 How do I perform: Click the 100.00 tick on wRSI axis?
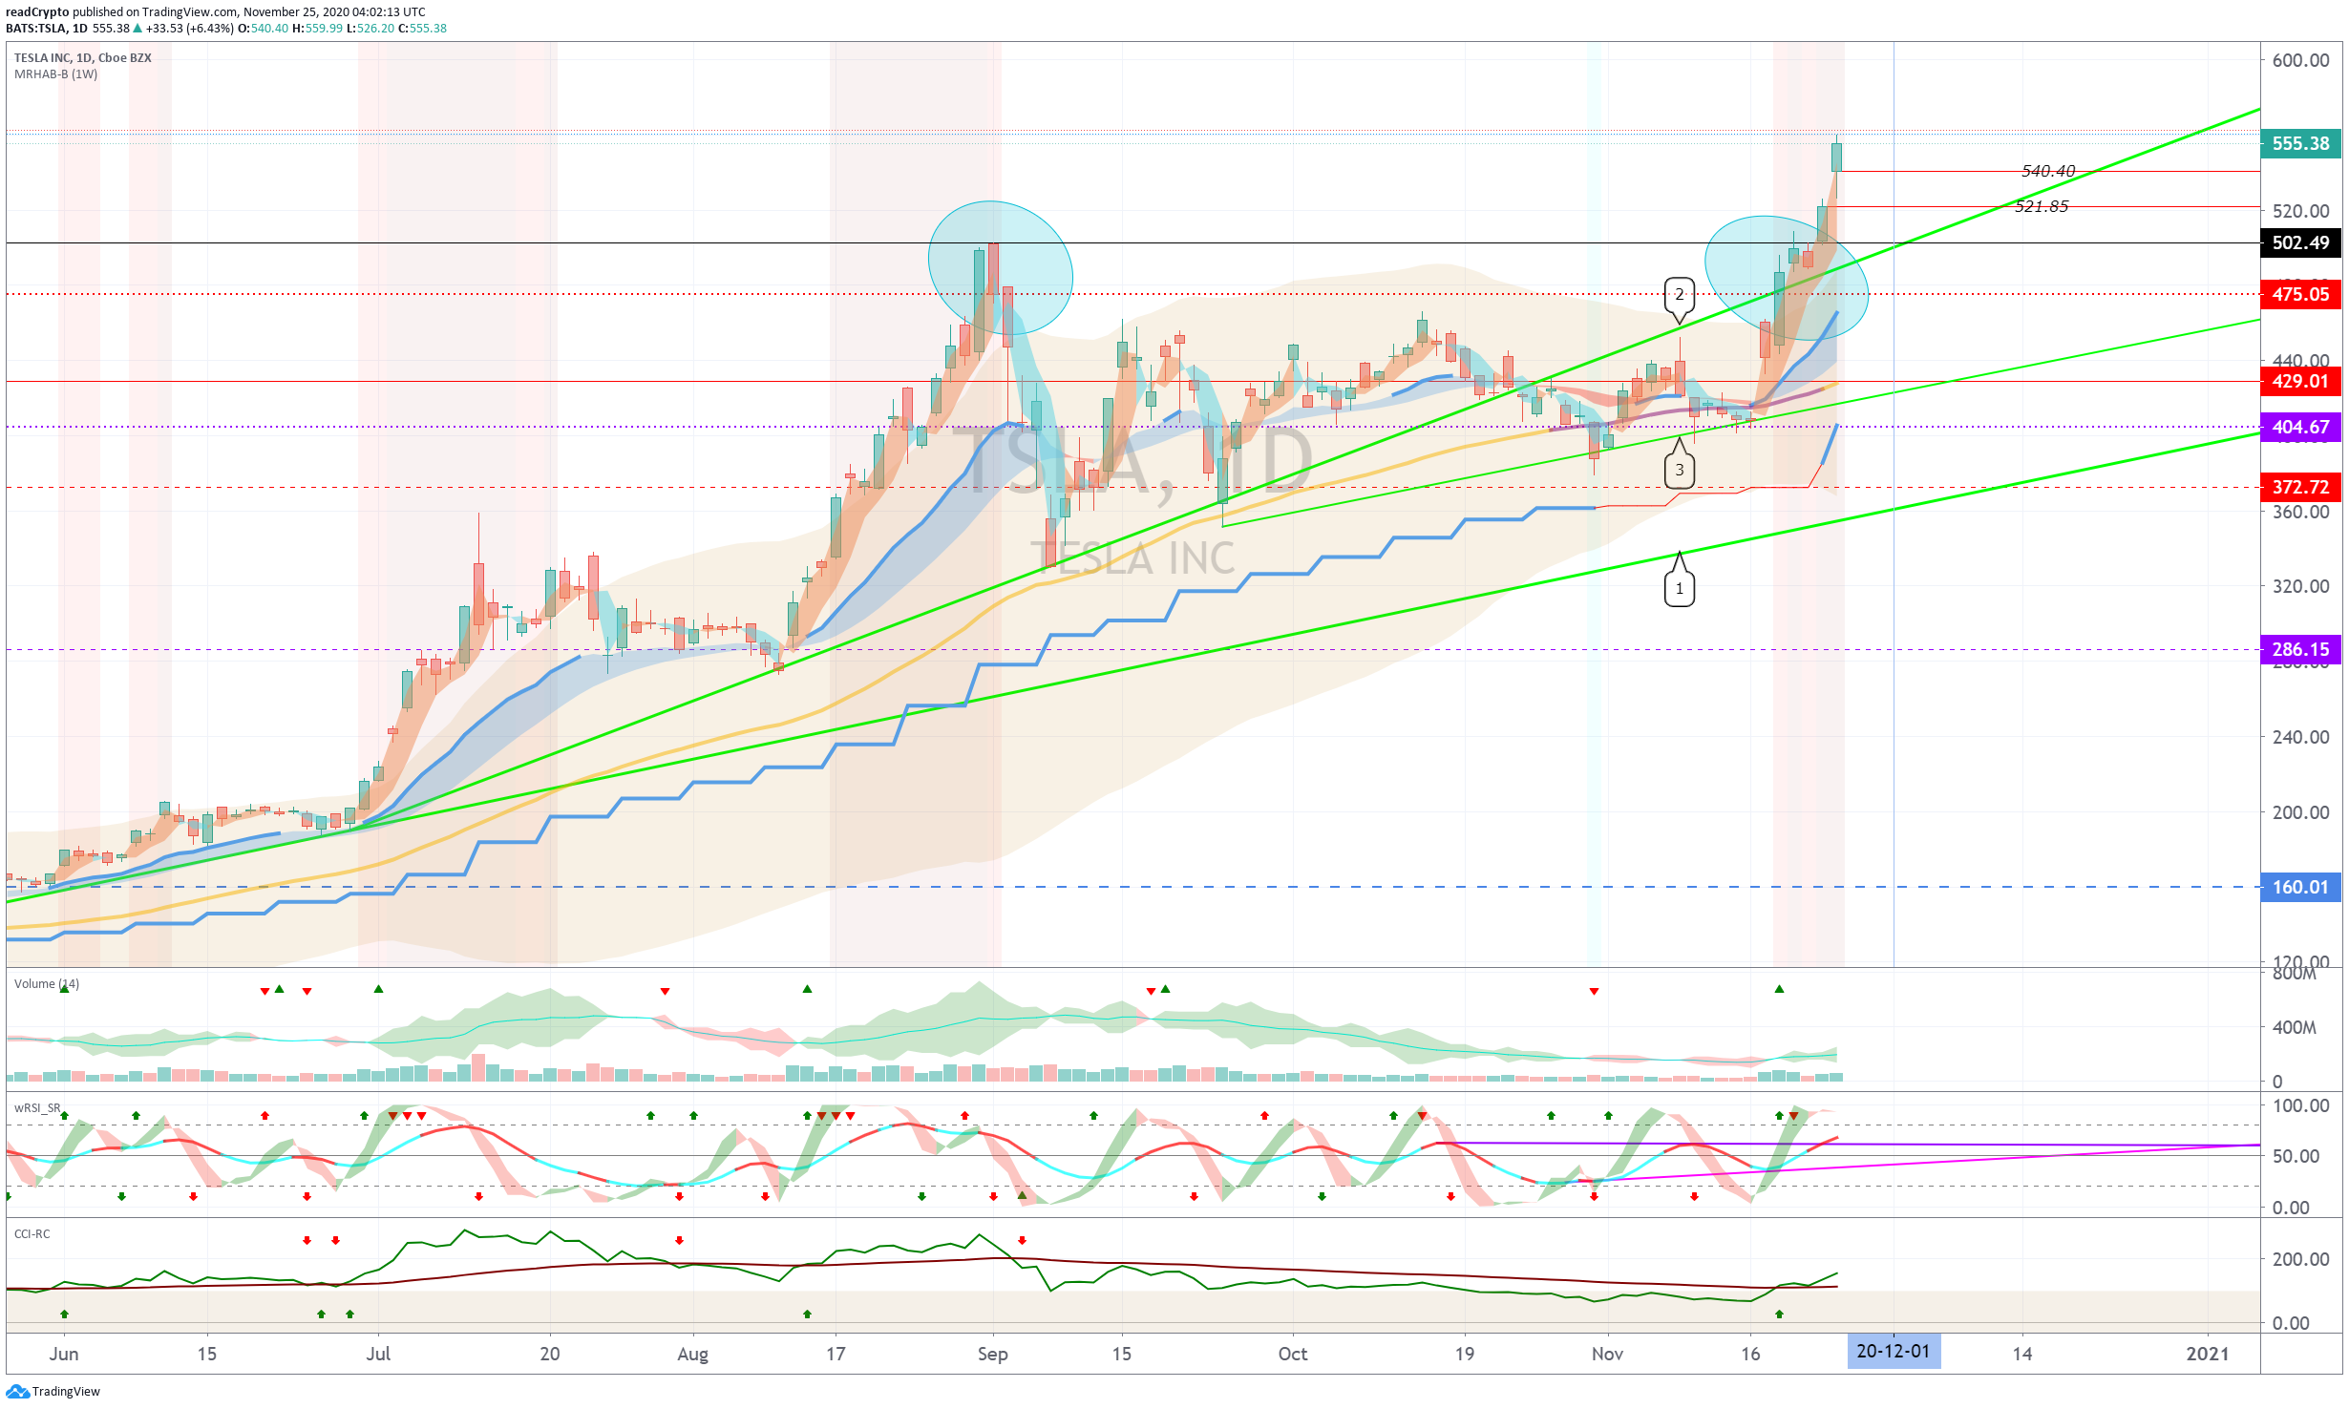(2301, 1105)
